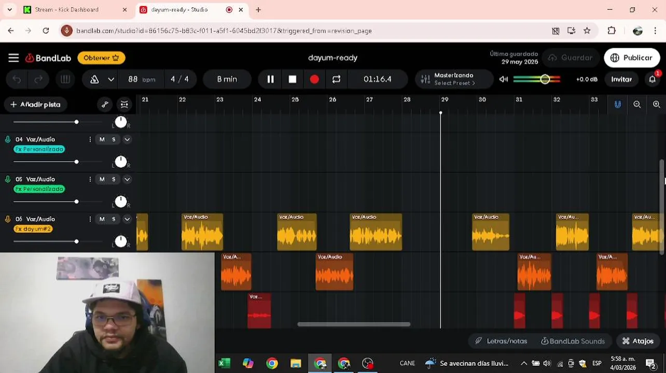The image size is (666, 373).
Task: Click track 06 microphone icon
Action: (x=8, y=219)
